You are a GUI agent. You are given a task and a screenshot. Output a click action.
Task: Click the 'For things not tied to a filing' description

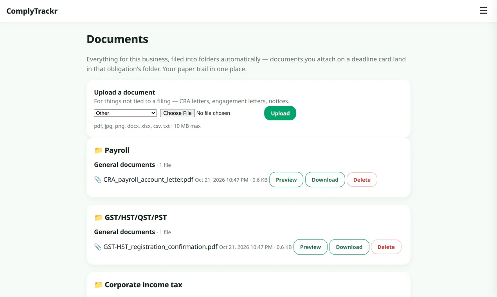[x=192, y=101]
